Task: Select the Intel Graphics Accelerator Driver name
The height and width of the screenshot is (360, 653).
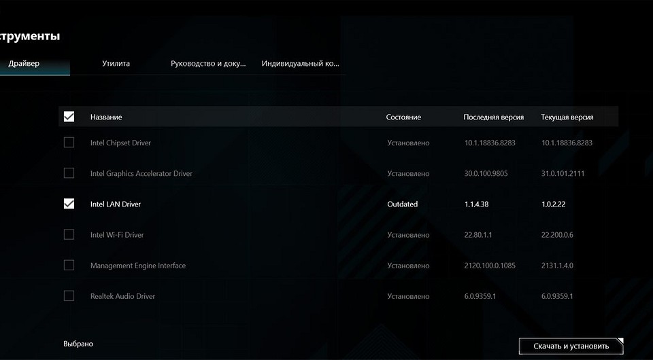Action: (141, 173)
